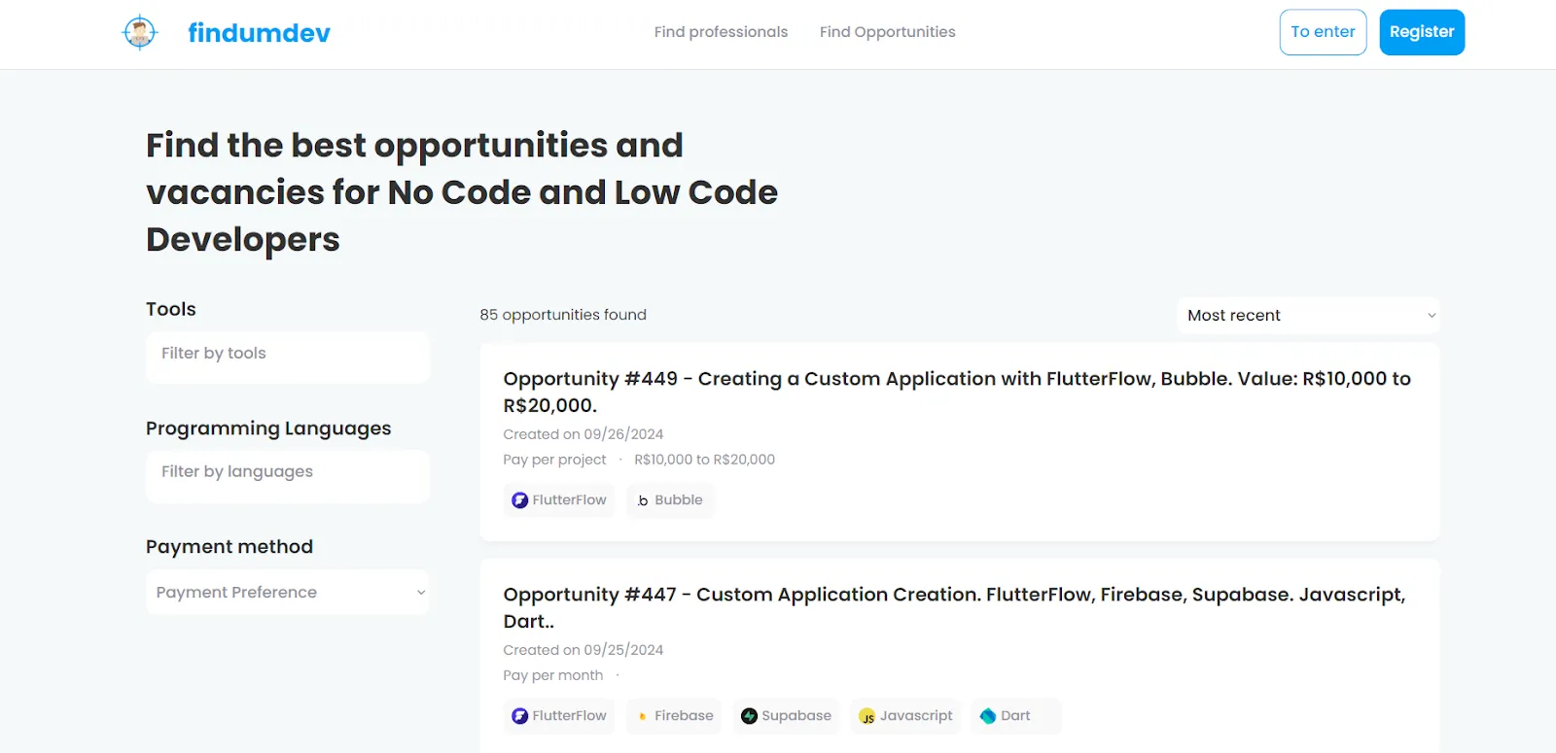Image resolution: width=1556 pixels, height=753 pixels.
Task: Go to Find professionals
Action: (x=721, y=32)
